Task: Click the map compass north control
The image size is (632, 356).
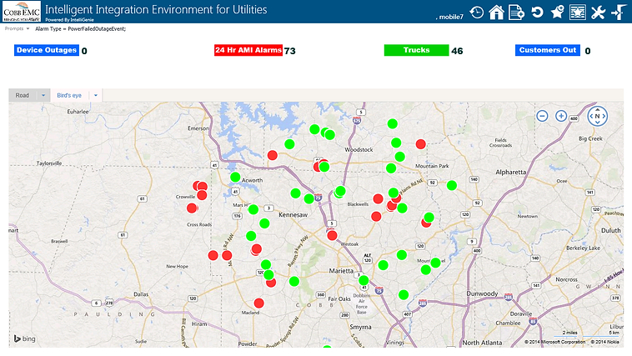Action: pos(598,116)
